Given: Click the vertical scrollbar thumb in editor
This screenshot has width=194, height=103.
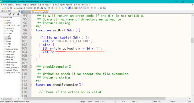Looking at the screenshot, I should (x=192, y=41).
